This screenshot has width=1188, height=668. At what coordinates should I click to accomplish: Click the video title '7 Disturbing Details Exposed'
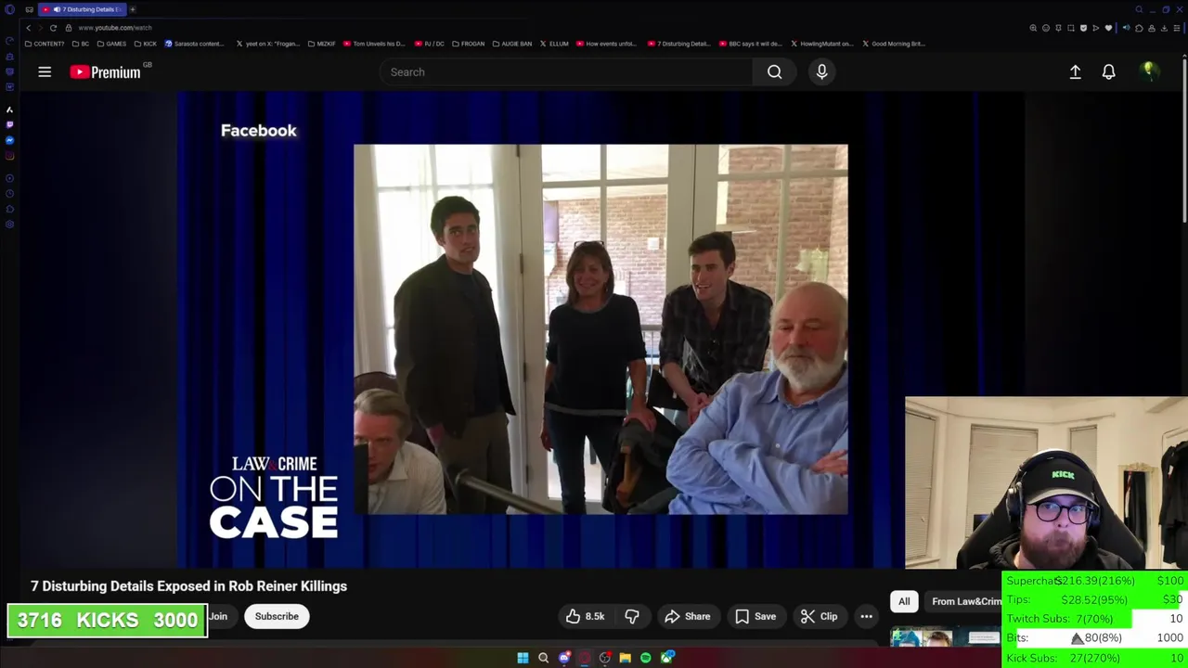coord(188,585)
